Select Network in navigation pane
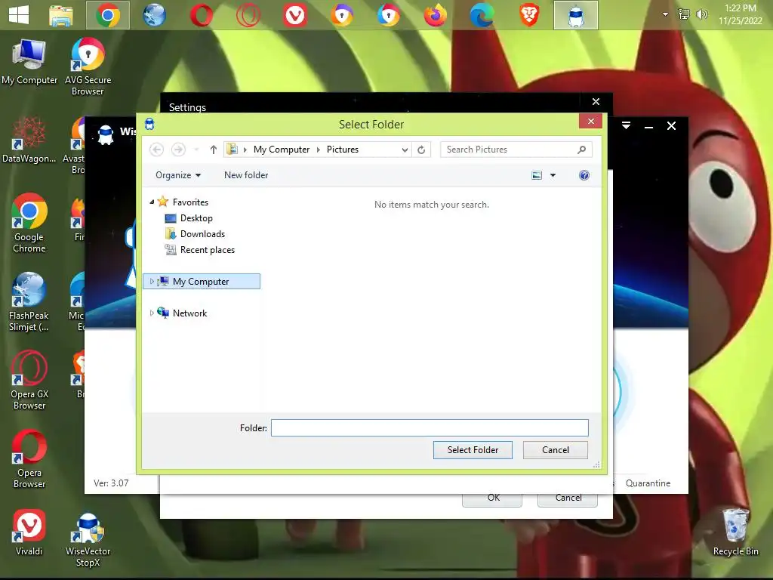The width and height of the screenshot is (773, 580). tap(189, 313)
